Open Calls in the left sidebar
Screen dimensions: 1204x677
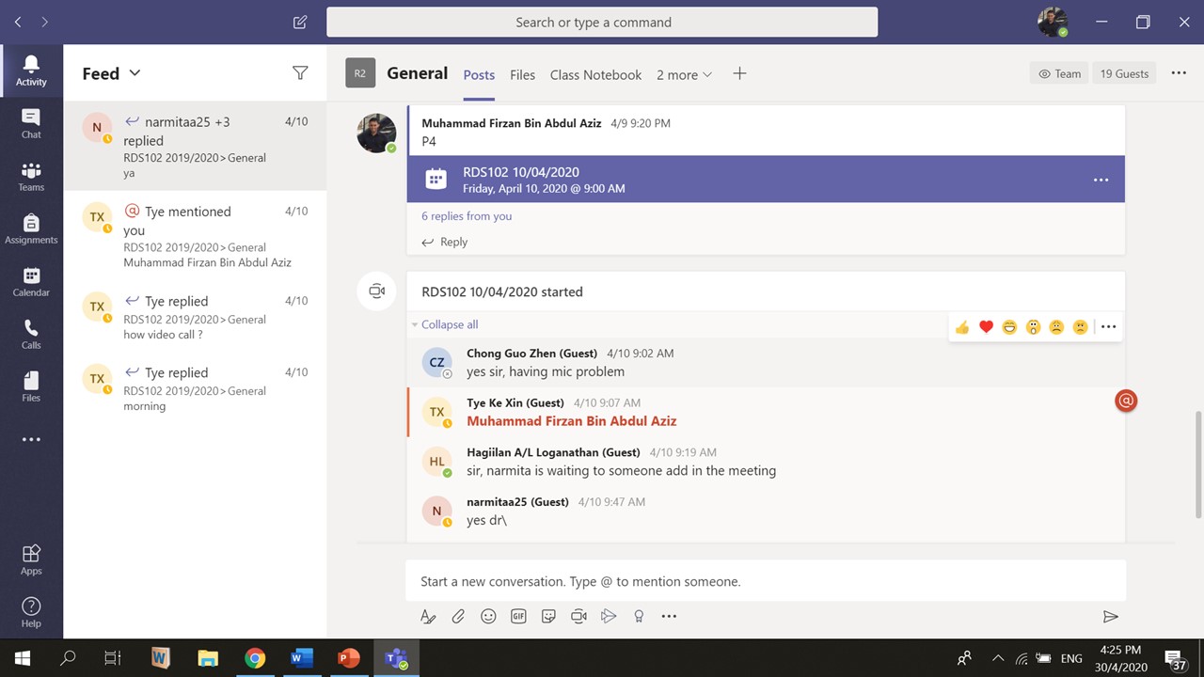(x=31, y=334)
